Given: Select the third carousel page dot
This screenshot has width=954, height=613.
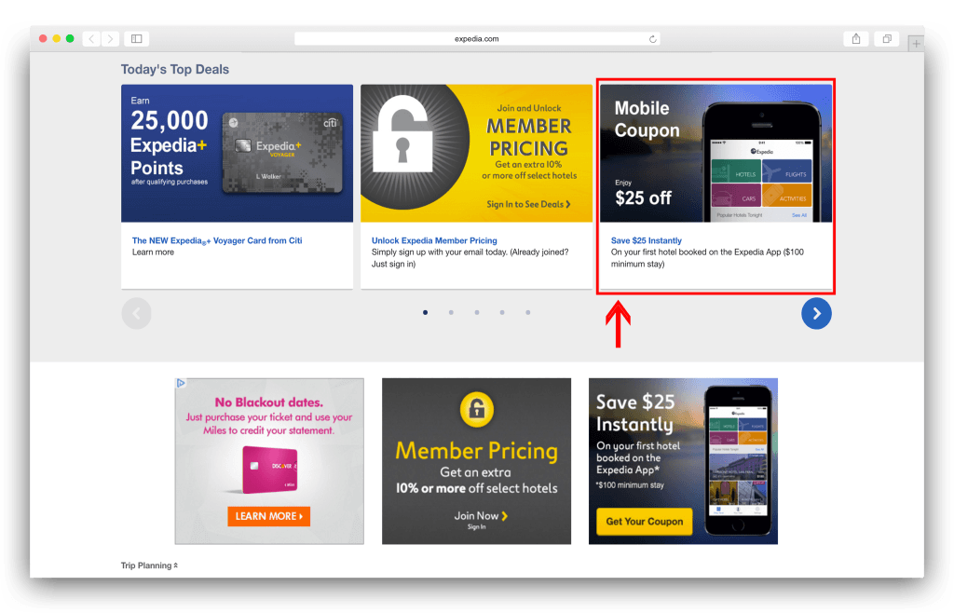Looking at the screenshot, I should (477, 313).
